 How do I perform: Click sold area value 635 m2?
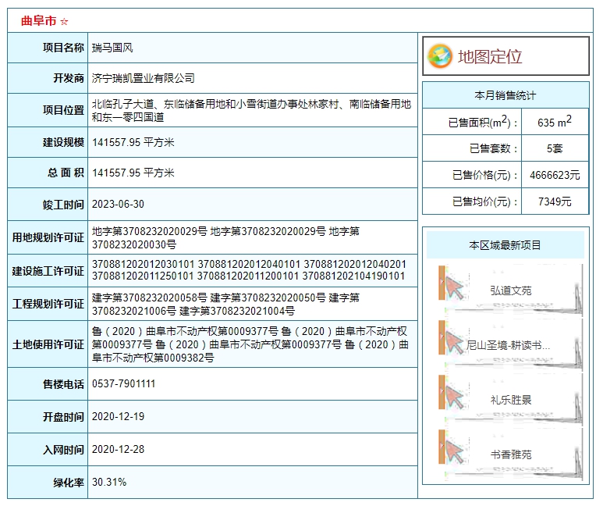pos(555,122)
